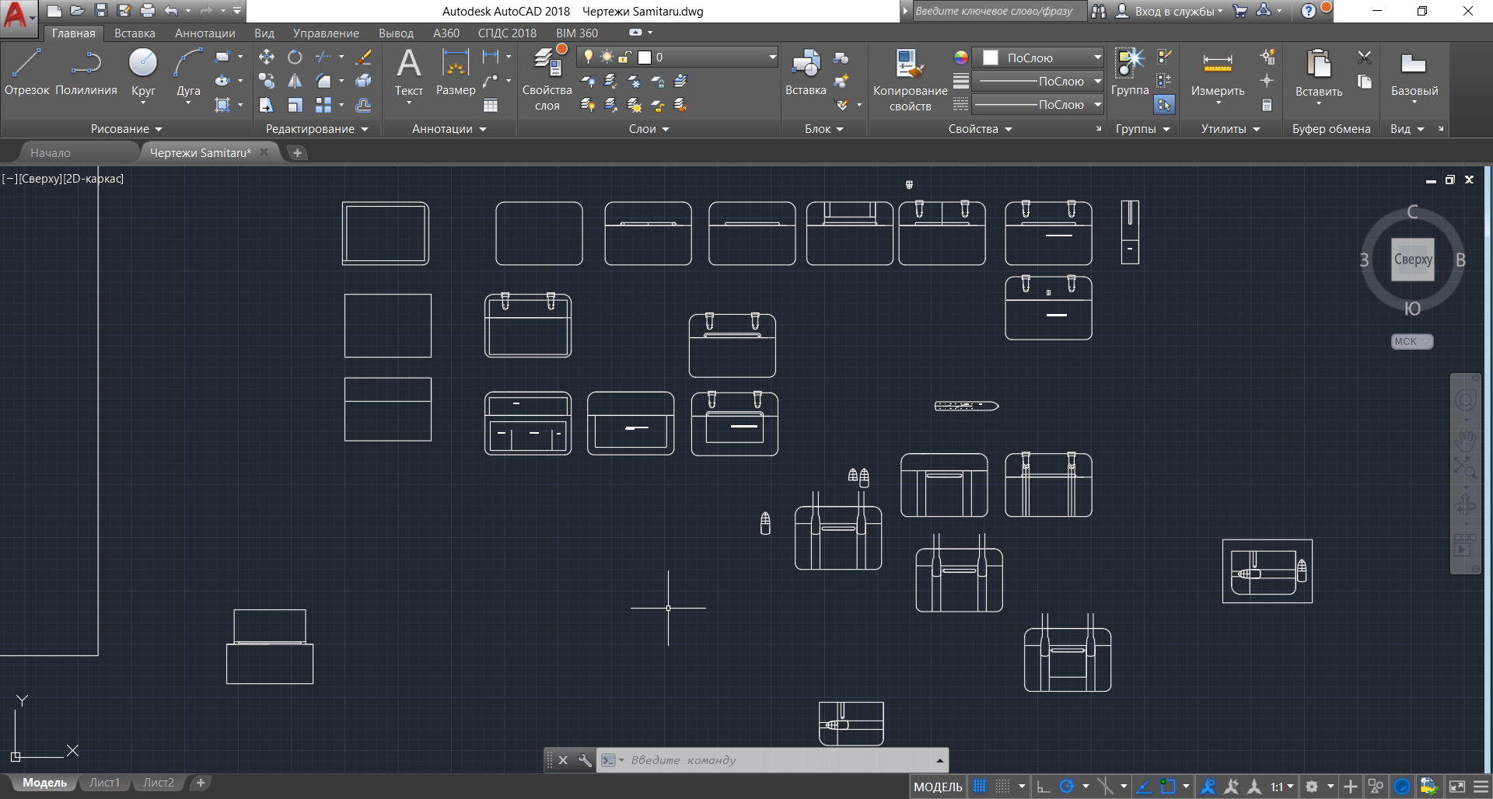The height and width of the screenshot is (799, 1493).
Task: Open the Круг circle options dropdown arrow
Action: point(143,103)
